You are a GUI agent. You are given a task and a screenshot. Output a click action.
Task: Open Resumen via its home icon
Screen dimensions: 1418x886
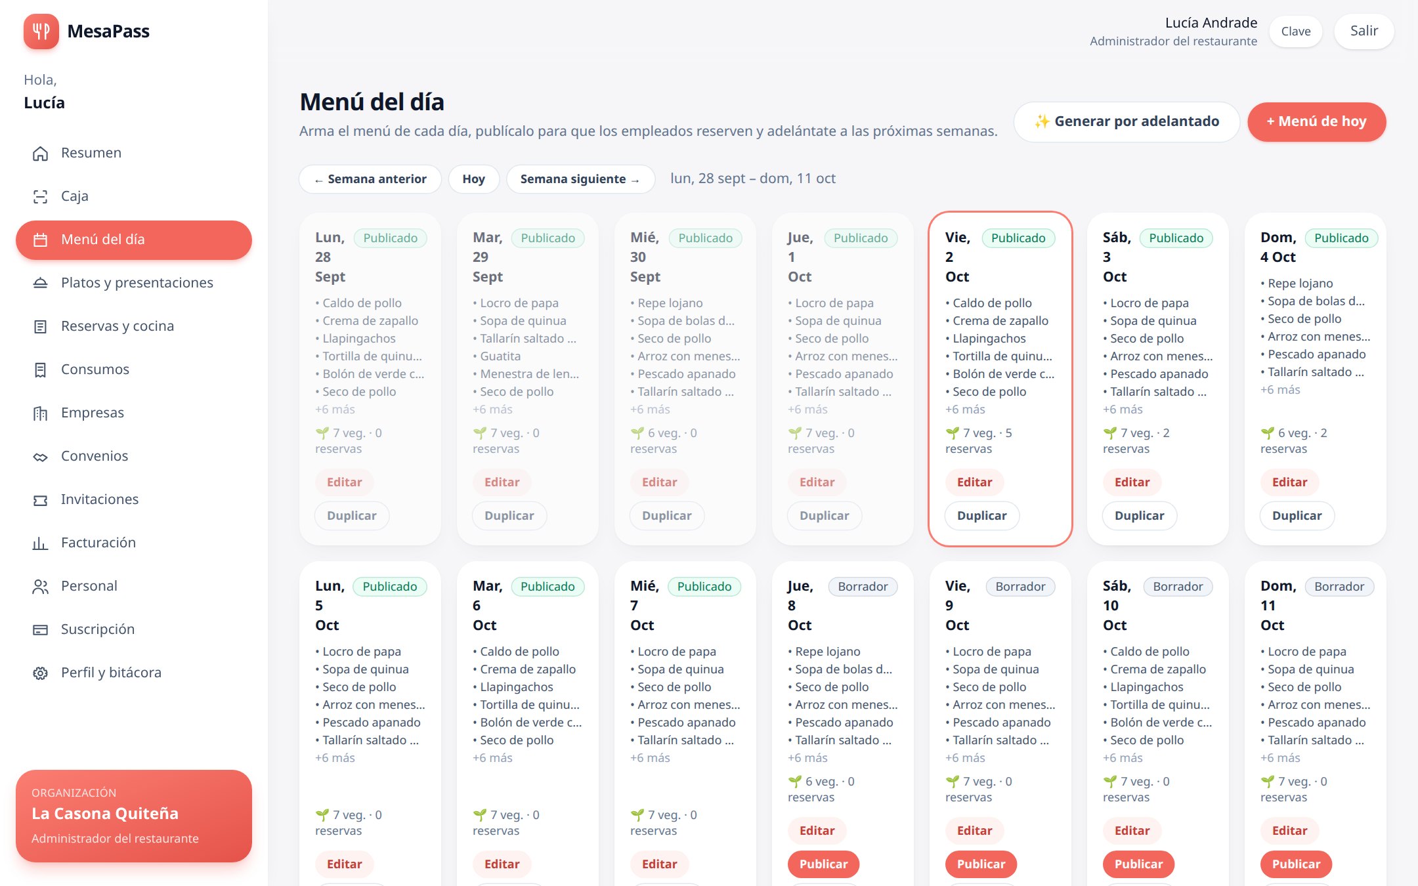point(41,153)
